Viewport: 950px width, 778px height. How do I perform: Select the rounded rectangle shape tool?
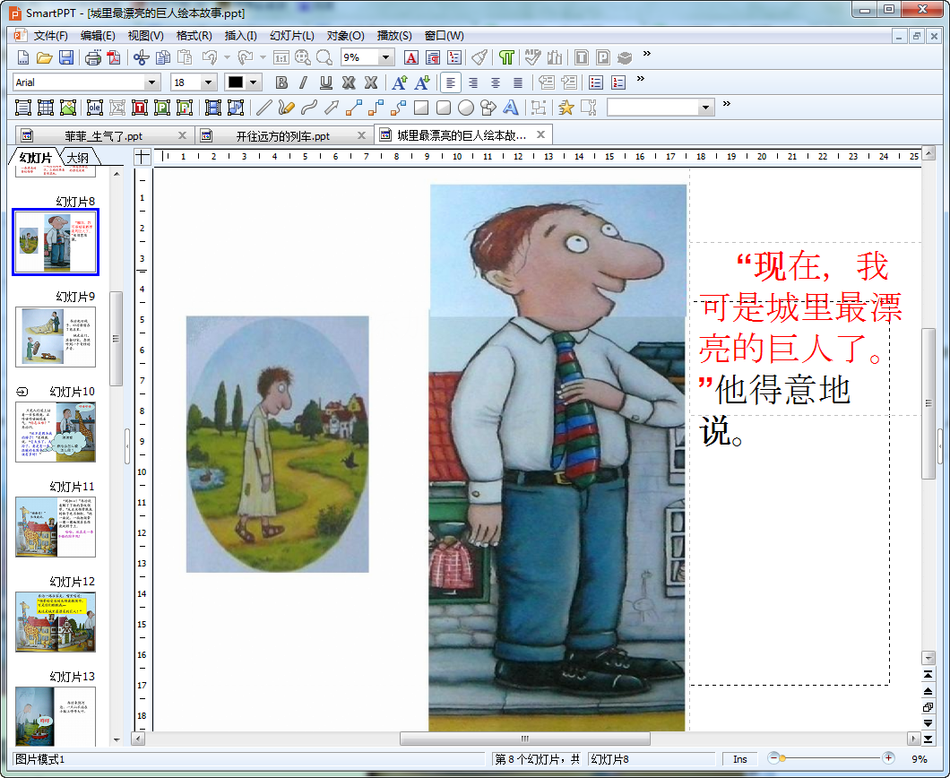(444, 108)
